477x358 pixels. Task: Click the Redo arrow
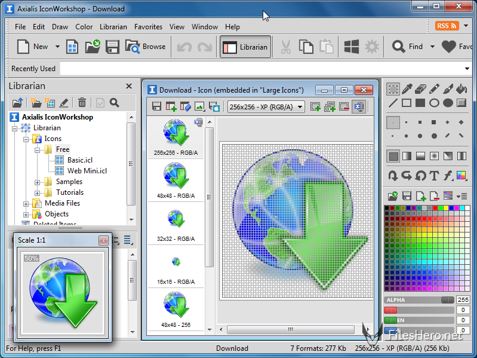[x=205, y=47]
